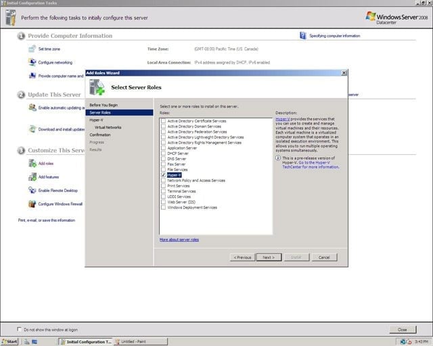The image size is (433, 346).
Task: Open the Hyper-V wizard step
Action: 96,120
